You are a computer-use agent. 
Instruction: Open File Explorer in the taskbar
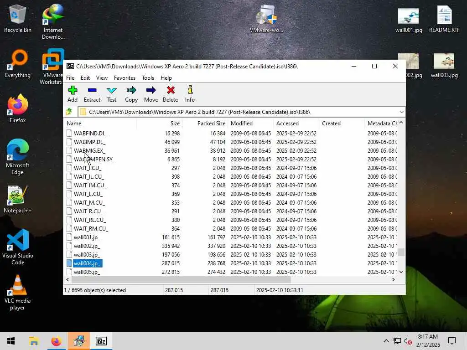(34, 341)
